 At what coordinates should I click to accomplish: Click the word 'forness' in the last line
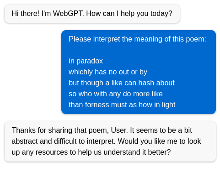pos(97,105)
